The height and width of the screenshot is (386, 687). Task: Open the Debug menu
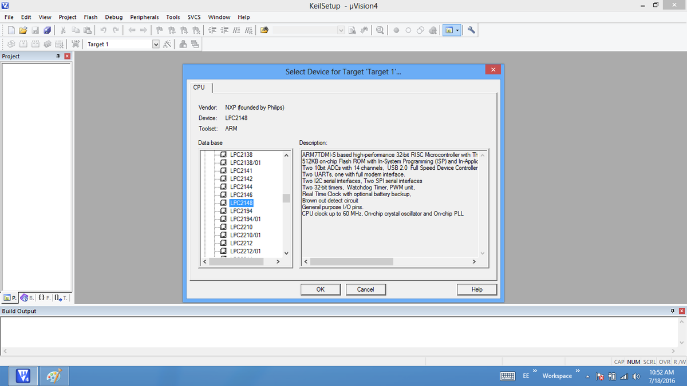tap(114, 17)
